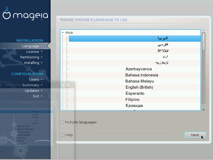Select the highlighted Arabic language row
Viewport: 213px width, 160px height.
point(135,38)
